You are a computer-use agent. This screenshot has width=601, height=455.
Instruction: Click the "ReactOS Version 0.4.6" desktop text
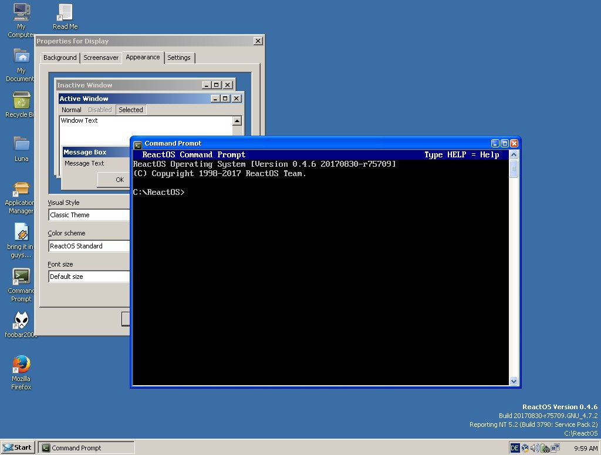point(559,407)
